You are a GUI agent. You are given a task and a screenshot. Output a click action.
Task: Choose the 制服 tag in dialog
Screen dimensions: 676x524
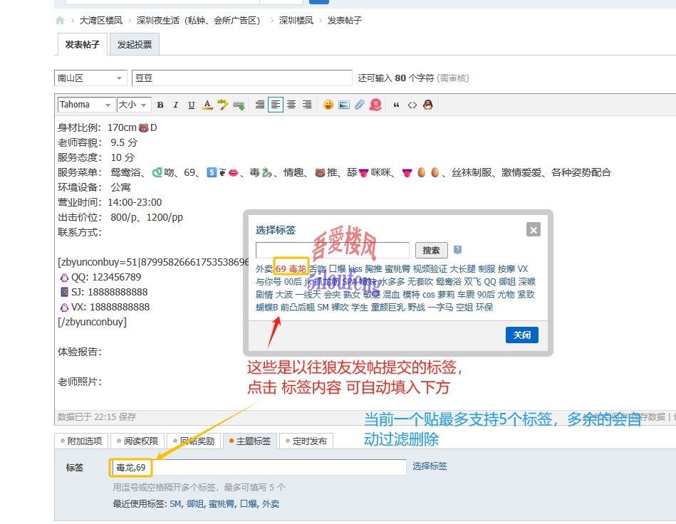pyautogui.click(x=487, y=269)
